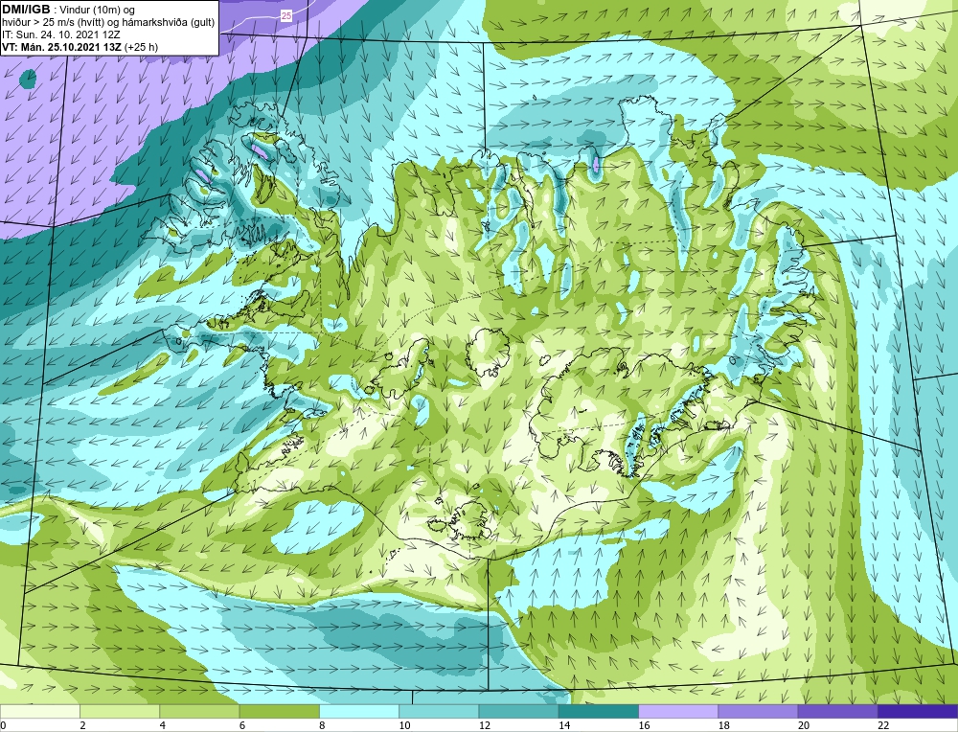958x732 pixels.
Task: Click the 6–8 m/s olive green legend swatch
Action: click(279, 712)
